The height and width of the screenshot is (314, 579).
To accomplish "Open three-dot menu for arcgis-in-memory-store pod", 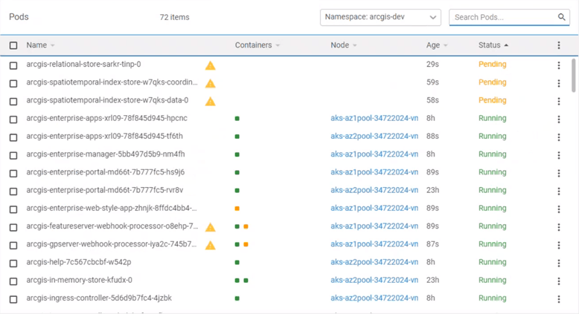I will pyautogui.click(x=559, y=281).
